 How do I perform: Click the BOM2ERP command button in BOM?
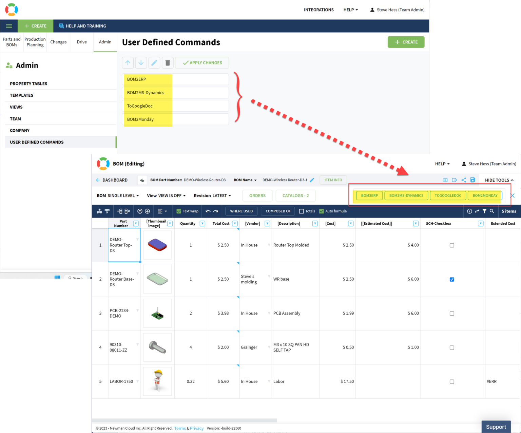pos(369,196)
